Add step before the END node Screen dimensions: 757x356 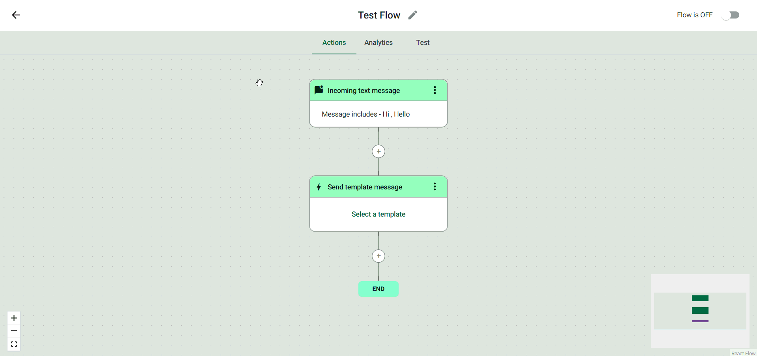(378, 256)
